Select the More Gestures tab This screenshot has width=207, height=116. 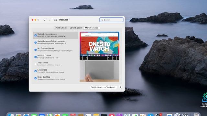[x=92, y=28]
